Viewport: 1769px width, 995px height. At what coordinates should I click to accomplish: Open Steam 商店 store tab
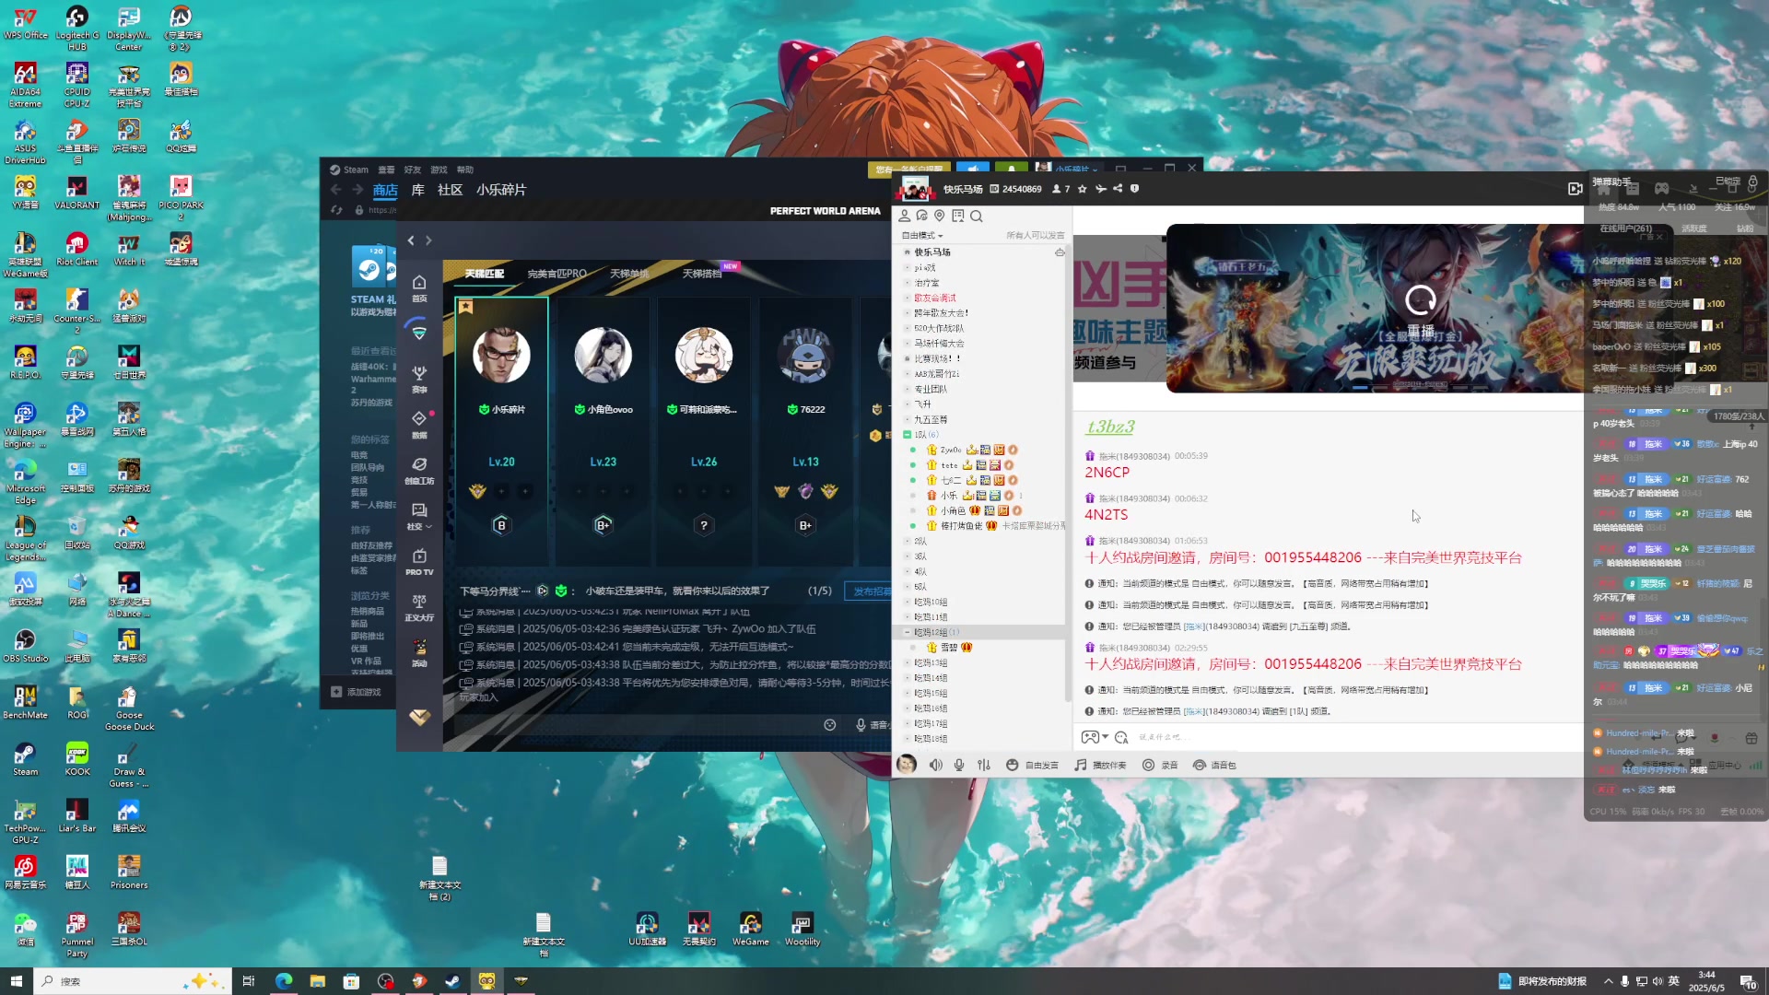tap(385, 190)
